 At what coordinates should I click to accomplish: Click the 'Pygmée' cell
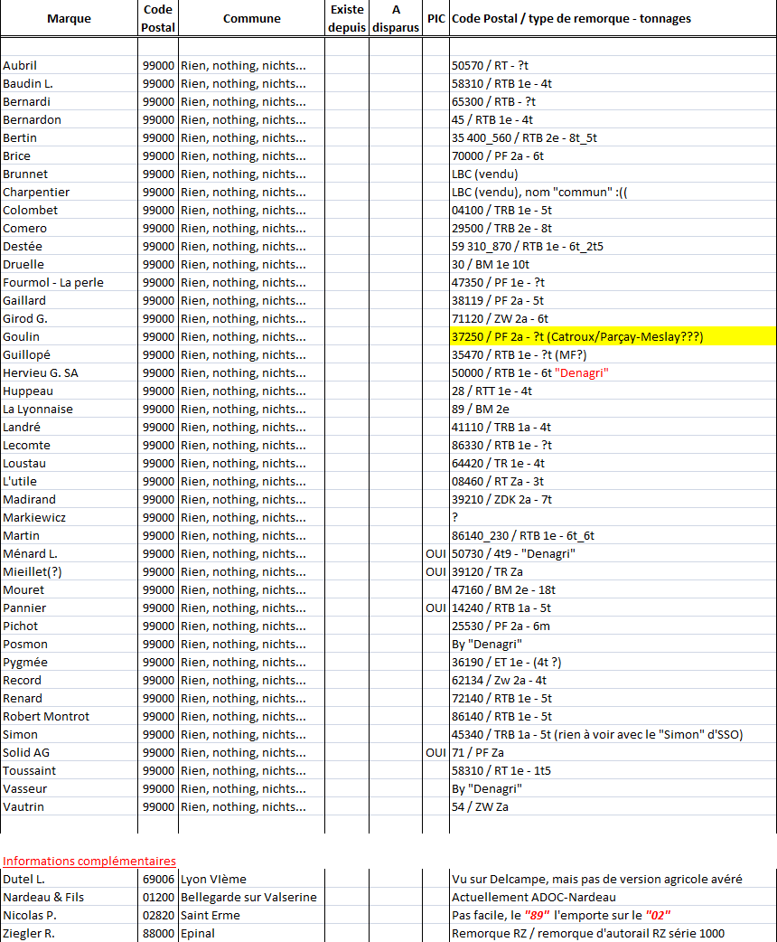point(69,662)
